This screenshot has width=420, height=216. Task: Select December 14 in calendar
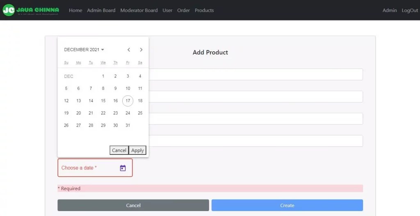91,101
